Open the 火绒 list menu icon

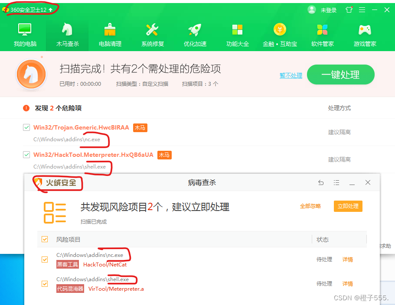click(x=336, y=182)
